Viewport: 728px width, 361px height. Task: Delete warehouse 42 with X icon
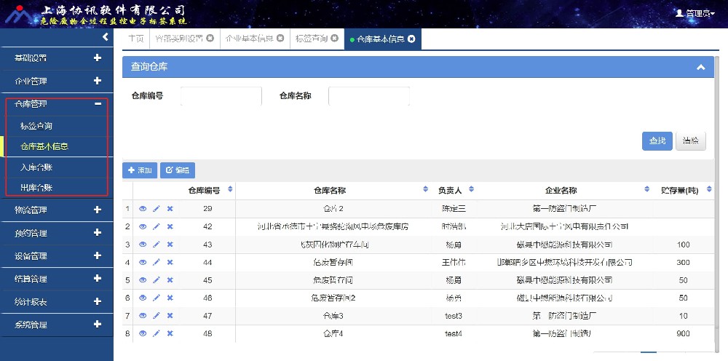click(x=170, y=226)
